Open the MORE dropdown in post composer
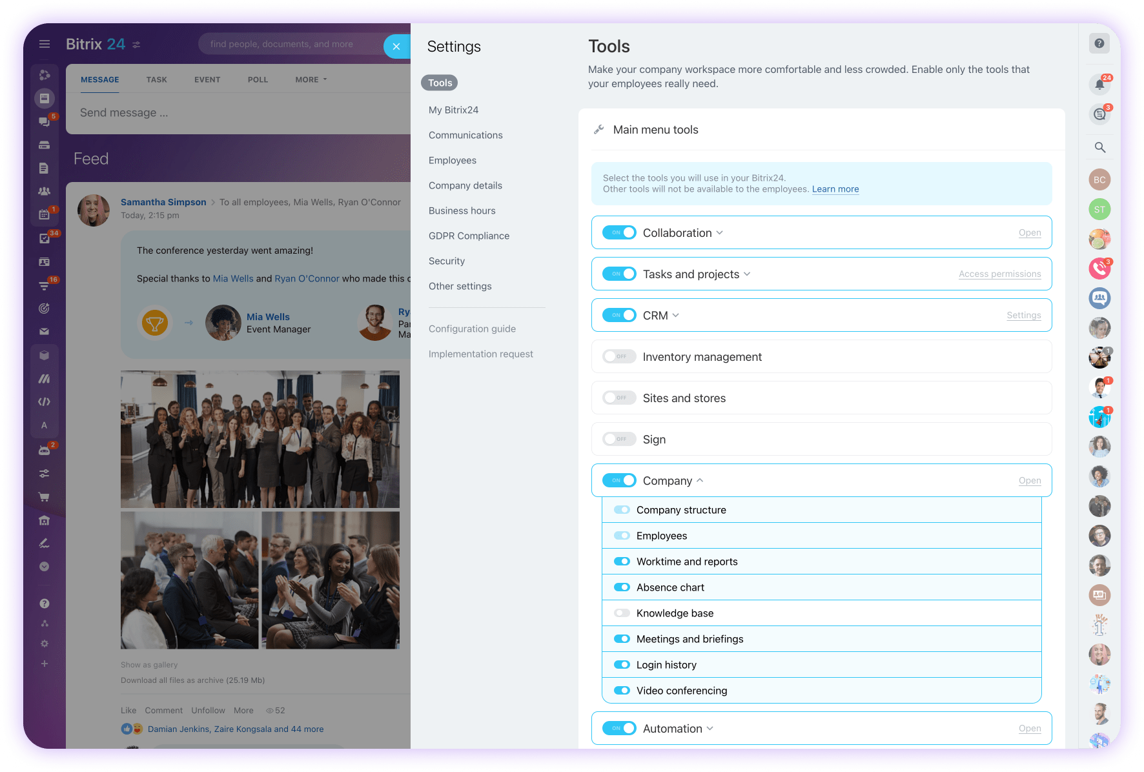The height and width of the screenshot is (772, 1144). click(311, 79)
